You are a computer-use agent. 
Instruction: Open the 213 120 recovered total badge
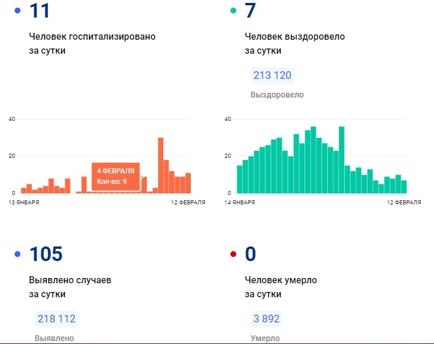click(272, 75)
